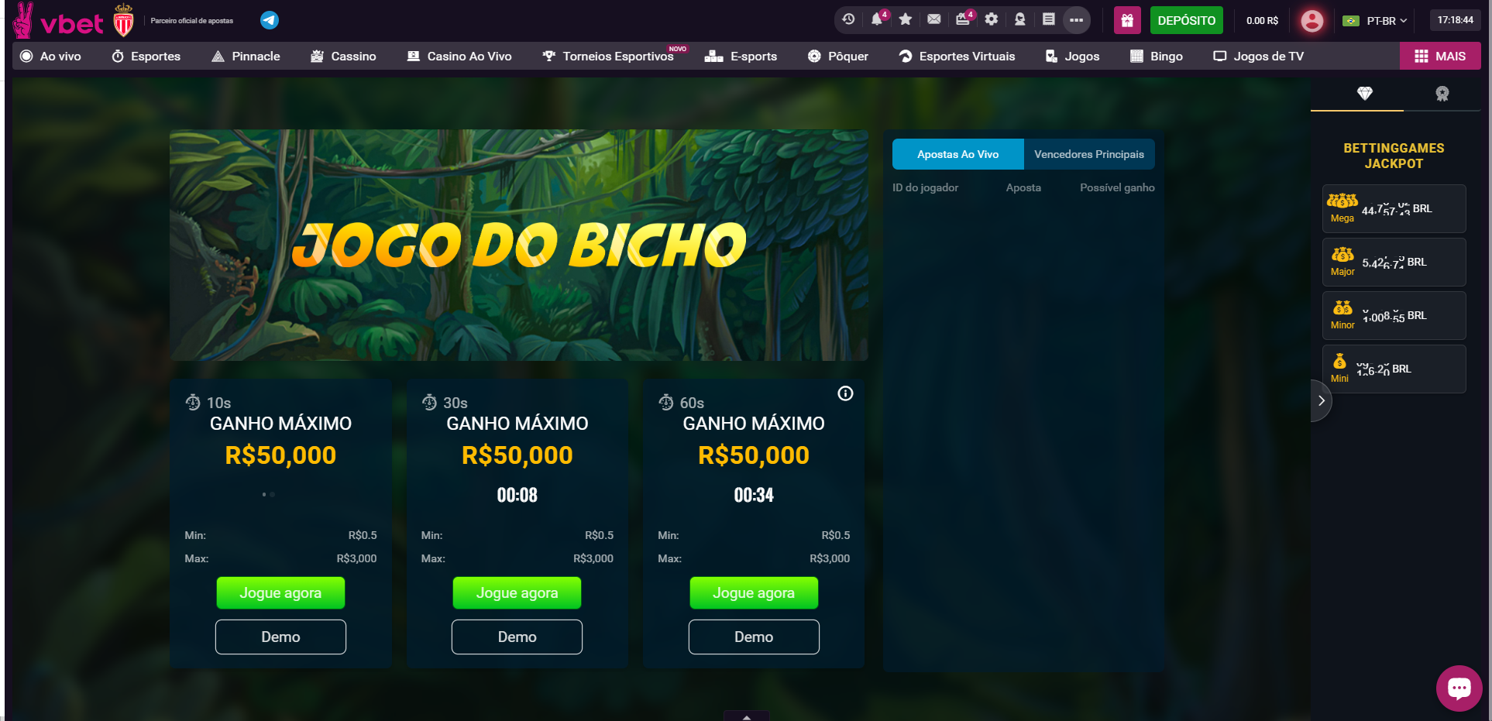Expand the jackpot sidebar arrow
The image size is (1492, 721).
point(1321,400)
